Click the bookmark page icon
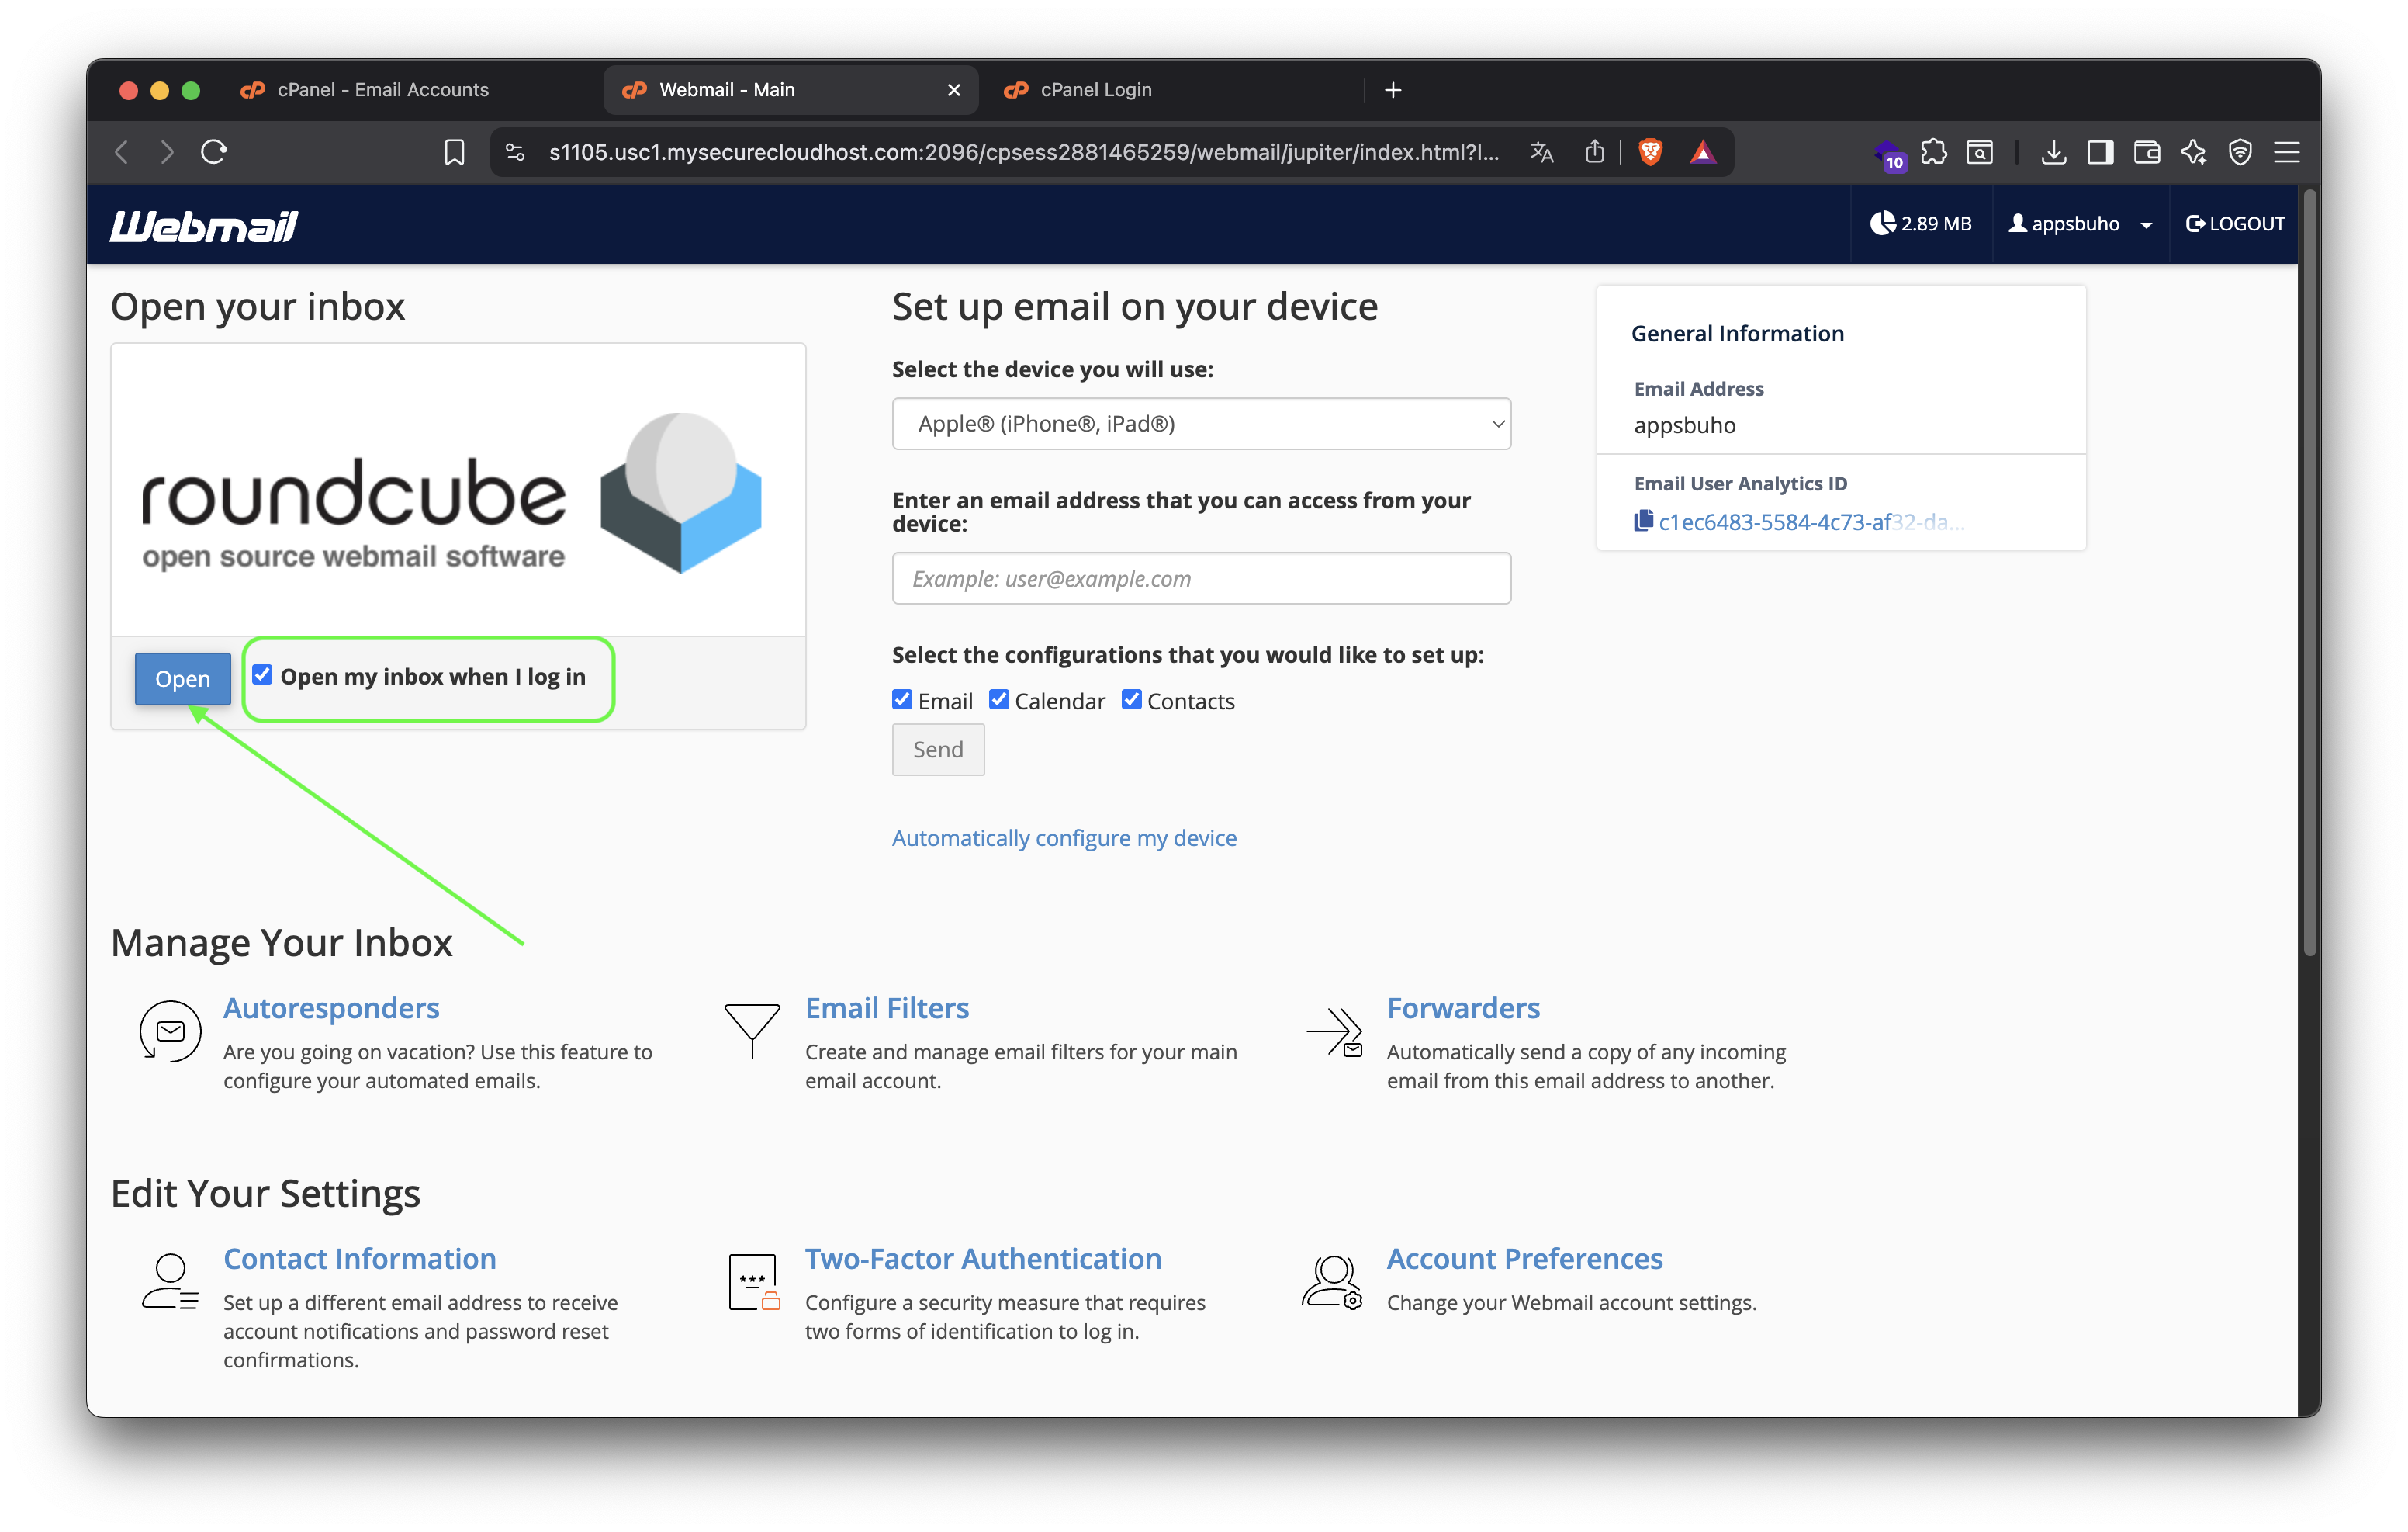This screenshot has width=2408, height=1532. coord(454,152)
